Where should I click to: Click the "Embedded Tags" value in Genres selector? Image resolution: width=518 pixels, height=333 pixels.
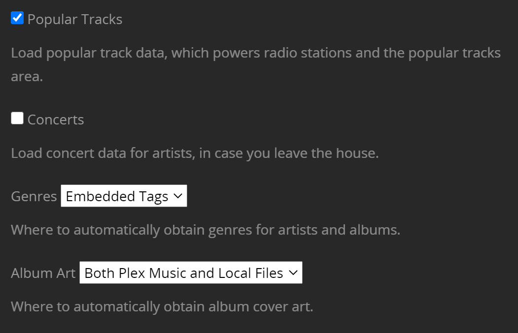pyautogui.click(x=117, y=197)
